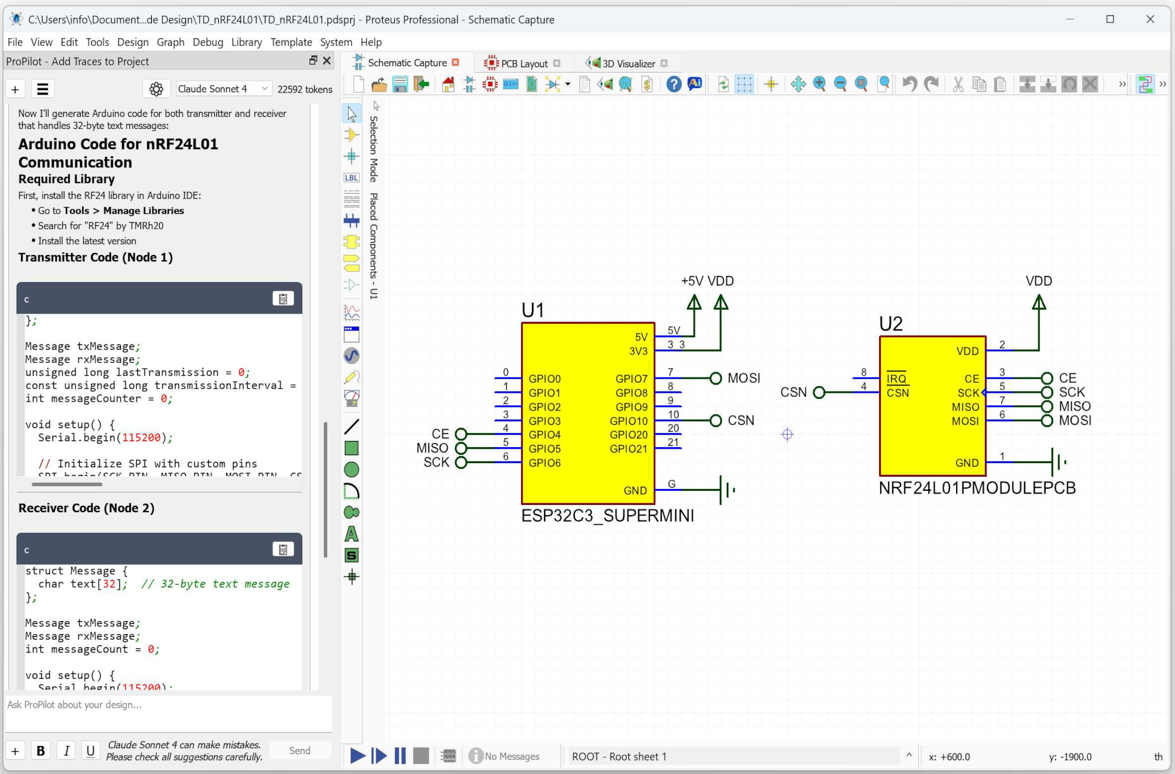Select the Wire Label (LBL) mode

351,178
